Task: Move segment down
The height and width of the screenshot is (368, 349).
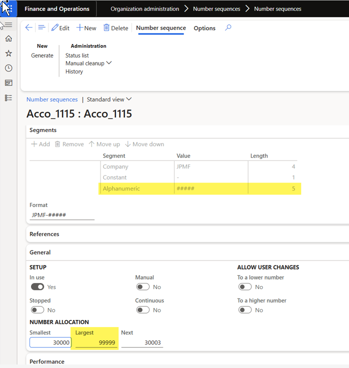Action: pos(144,144)
